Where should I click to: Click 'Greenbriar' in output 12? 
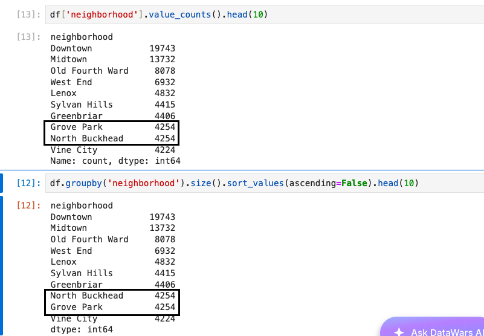[x=77, y=285]
